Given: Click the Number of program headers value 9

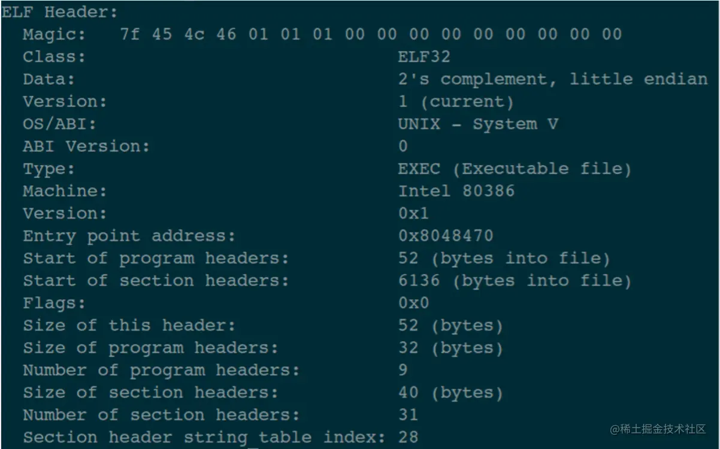Looking at the screenshot, I should click(403, 370).
